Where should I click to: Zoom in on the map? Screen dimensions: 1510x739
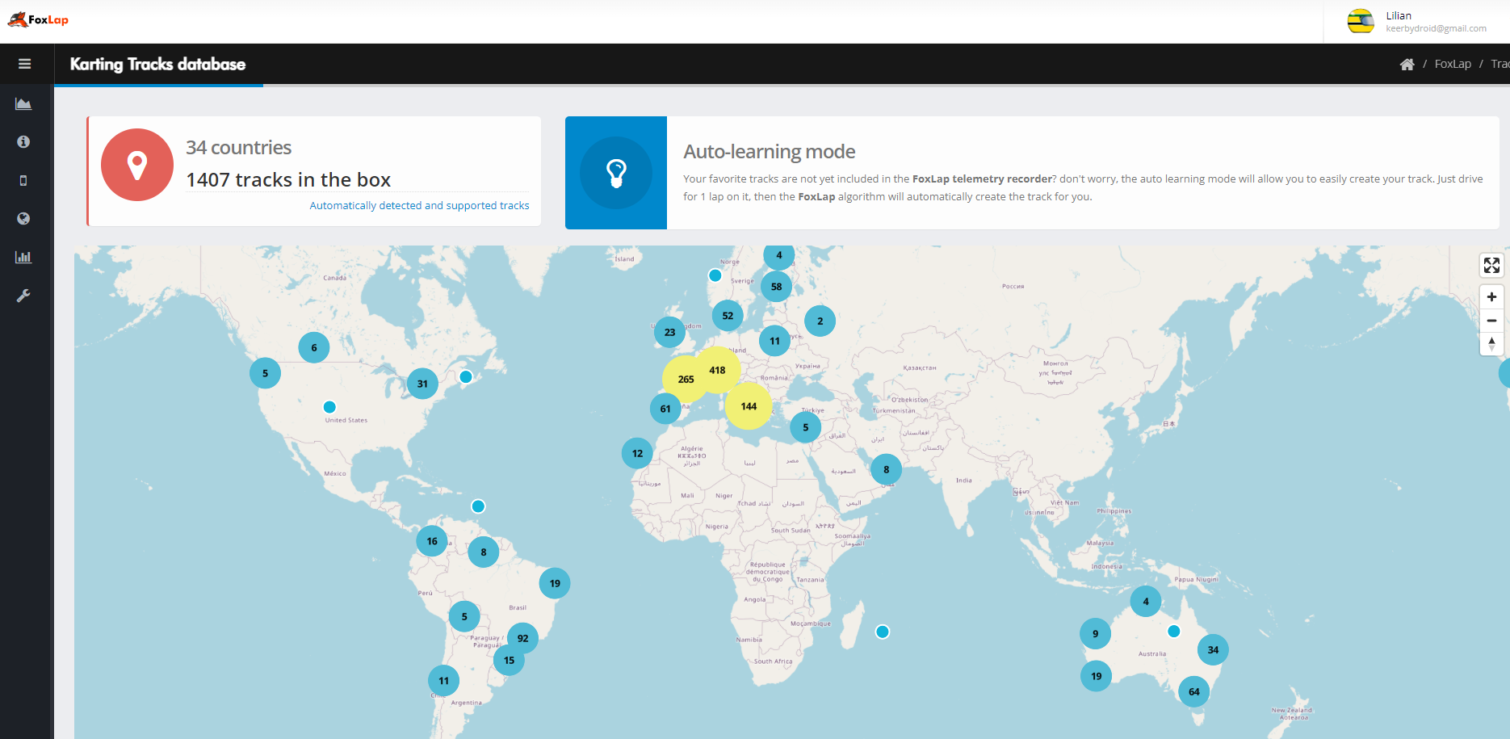click(1491, 297)
